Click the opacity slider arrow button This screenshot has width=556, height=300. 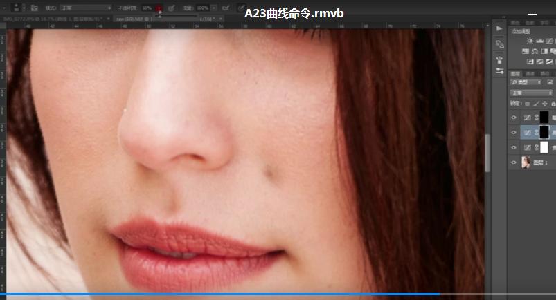point(159,8)
